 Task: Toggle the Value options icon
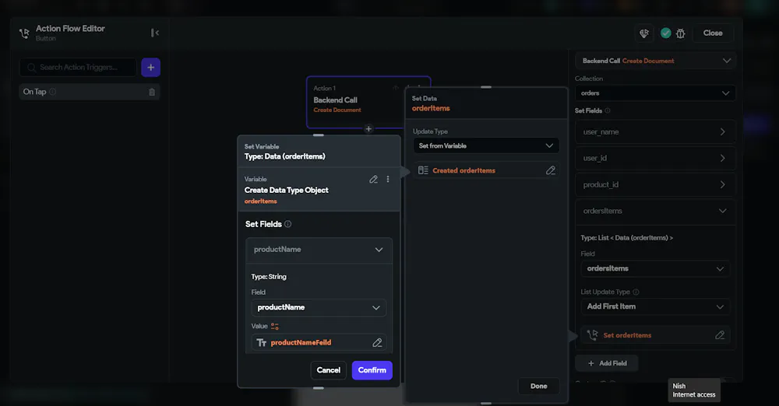tap(275, 326)
